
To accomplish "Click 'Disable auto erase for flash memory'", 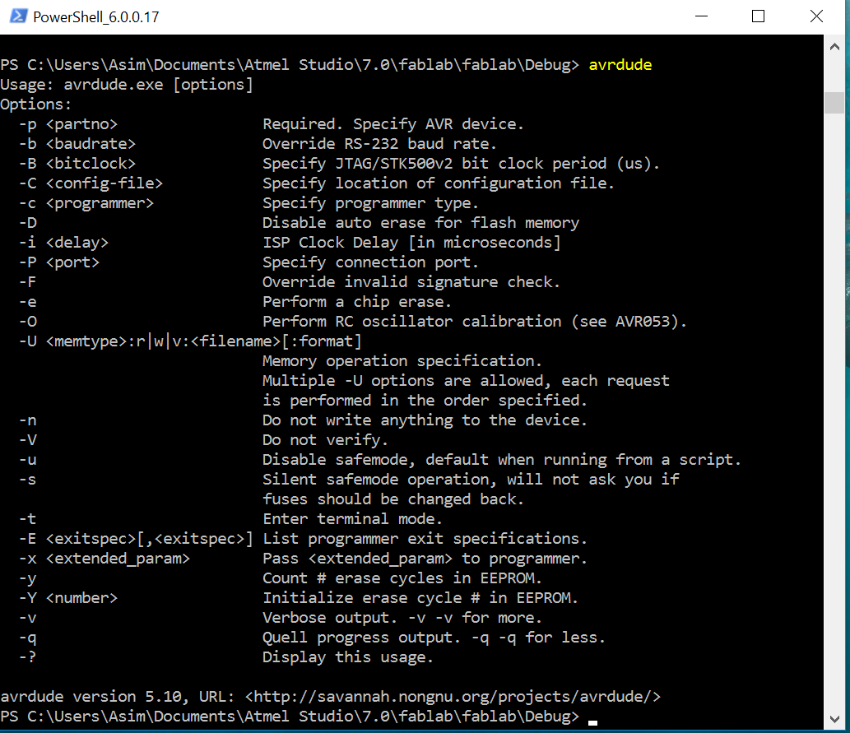I will [x=420, y=223].
